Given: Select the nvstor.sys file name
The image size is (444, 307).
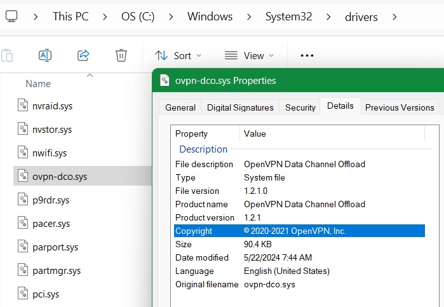Looking at the screenshot, I should tap(52, 129).
